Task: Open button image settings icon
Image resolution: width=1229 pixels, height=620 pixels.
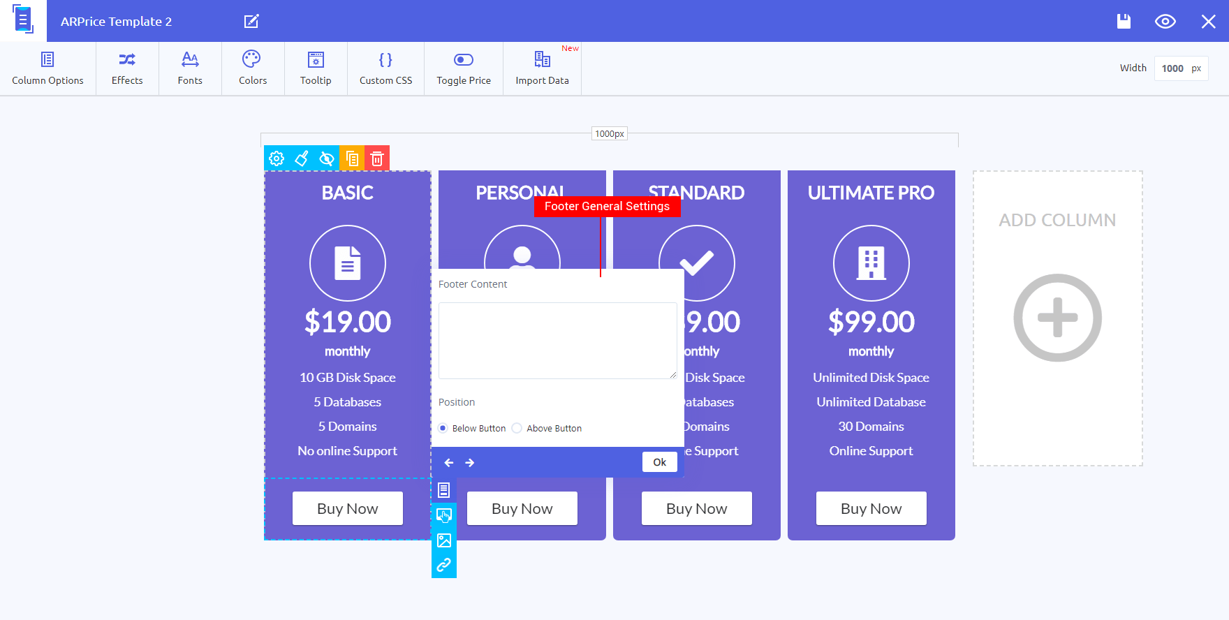Action: (x=444, y=540)
